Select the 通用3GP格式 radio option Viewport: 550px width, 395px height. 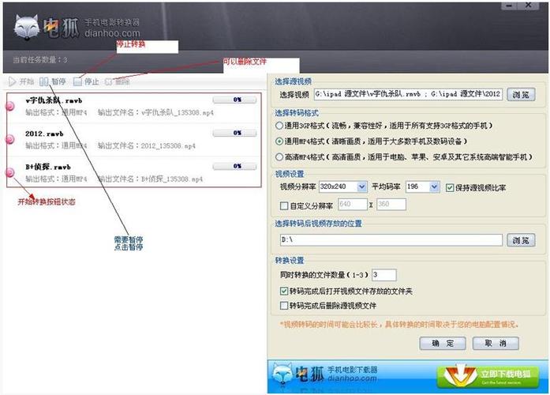(x=279, y=125)
